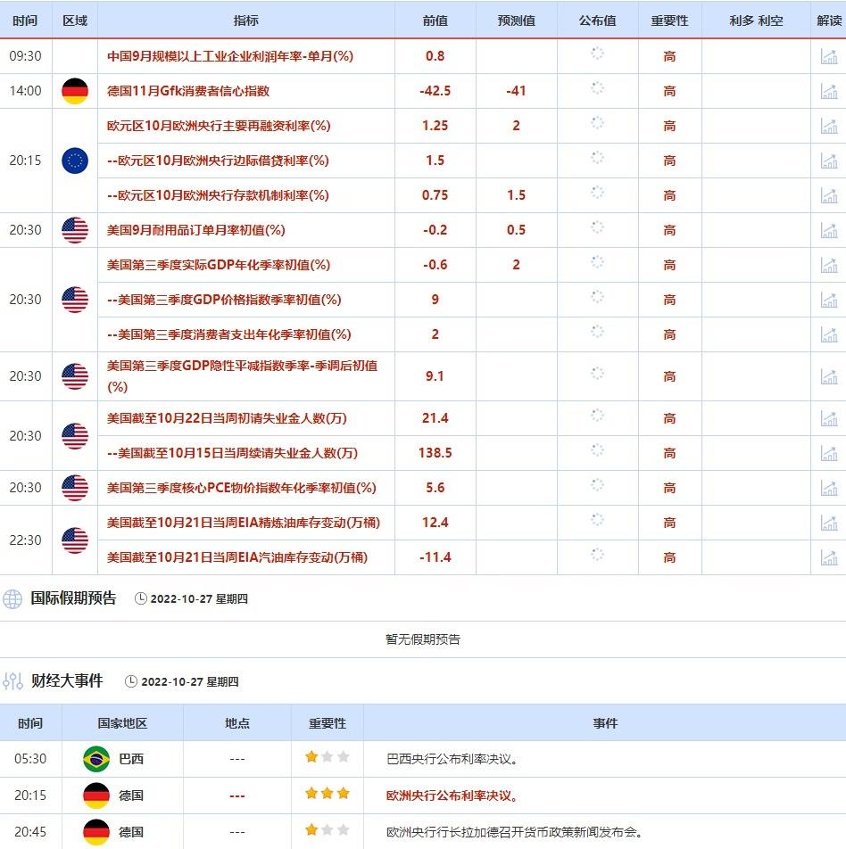Open 德国11月Gfk消费者信心指数 link
The height and width of the screenshot is (849, 846).
coord(188,91)
